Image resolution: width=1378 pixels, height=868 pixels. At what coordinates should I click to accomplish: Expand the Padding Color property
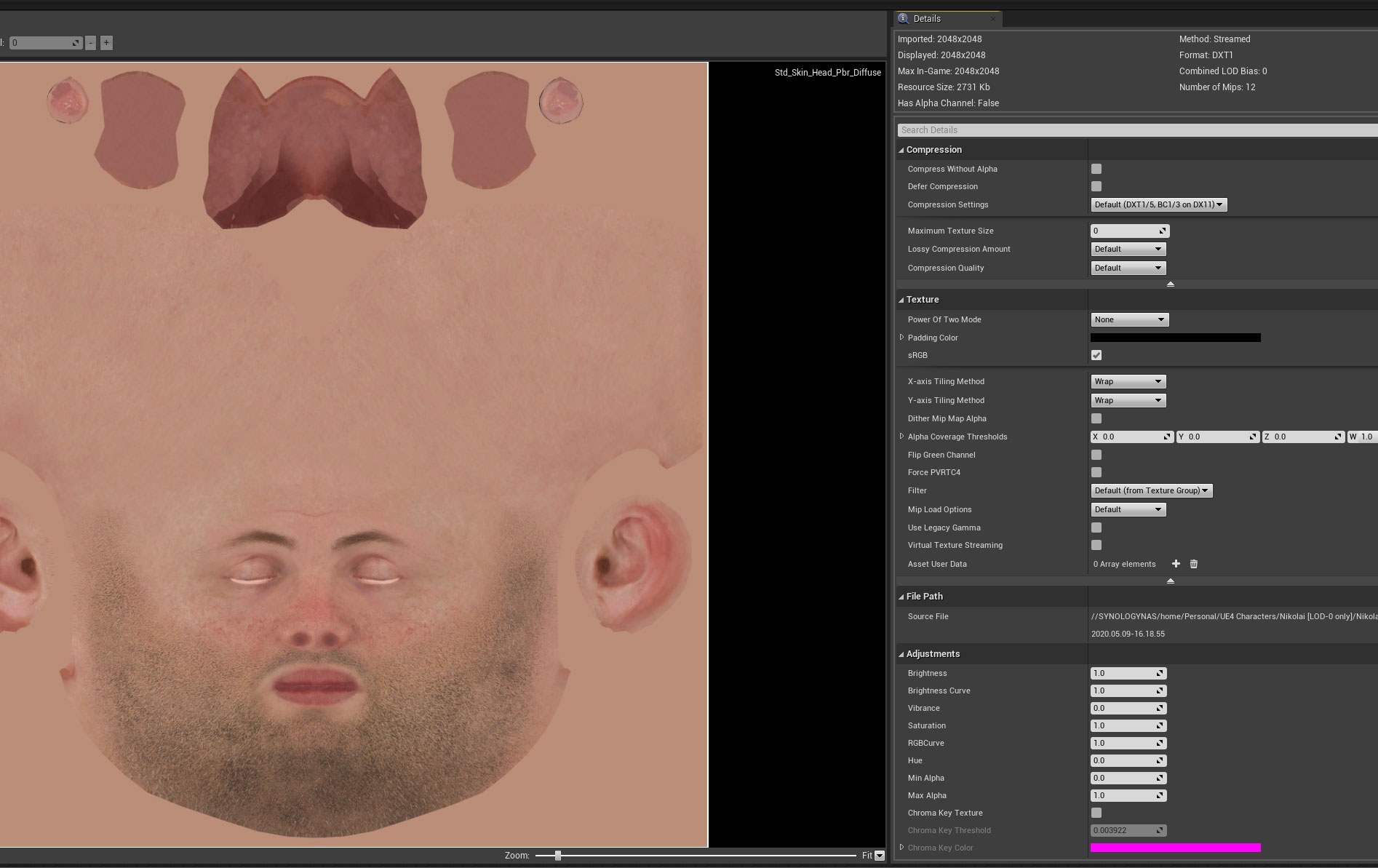click(x=902, y=338)
